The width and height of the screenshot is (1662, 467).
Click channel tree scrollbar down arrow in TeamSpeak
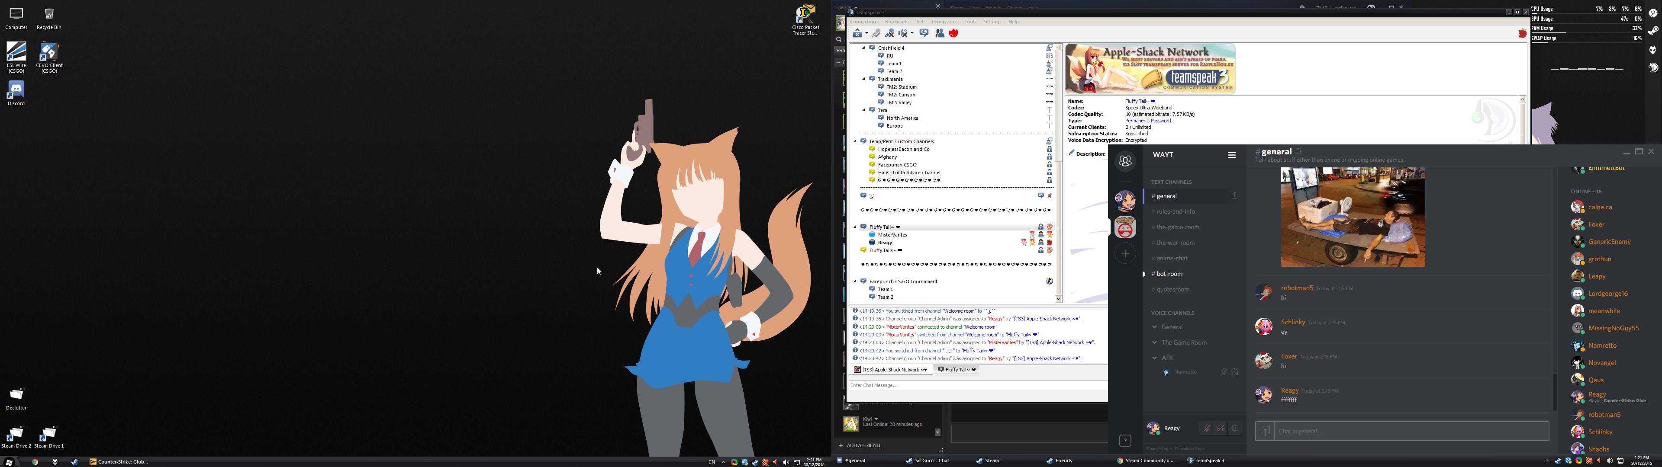(x=1058, y=299)
